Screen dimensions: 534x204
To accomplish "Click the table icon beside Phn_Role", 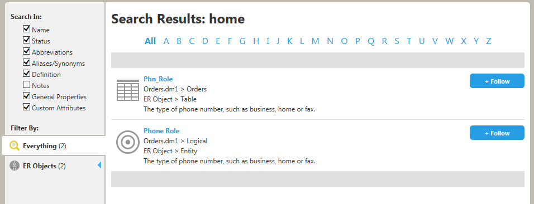I will click(x=128, y=90).
